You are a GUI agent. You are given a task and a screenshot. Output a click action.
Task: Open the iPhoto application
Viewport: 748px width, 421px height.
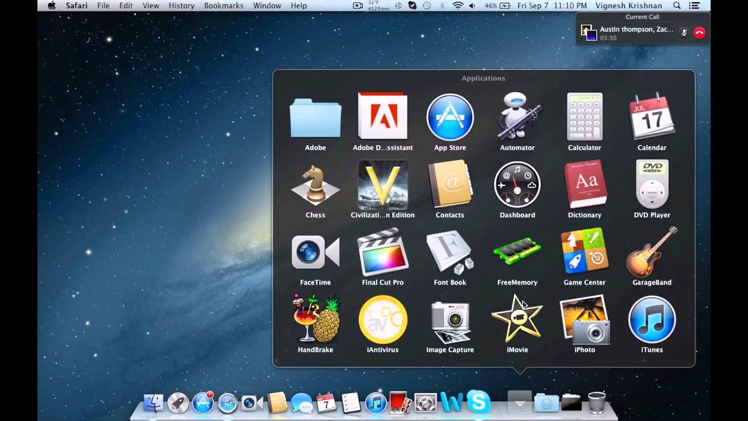coord(584,319)
